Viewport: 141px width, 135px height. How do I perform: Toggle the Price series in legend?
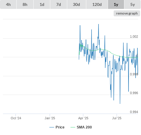(x=57, y=127)
